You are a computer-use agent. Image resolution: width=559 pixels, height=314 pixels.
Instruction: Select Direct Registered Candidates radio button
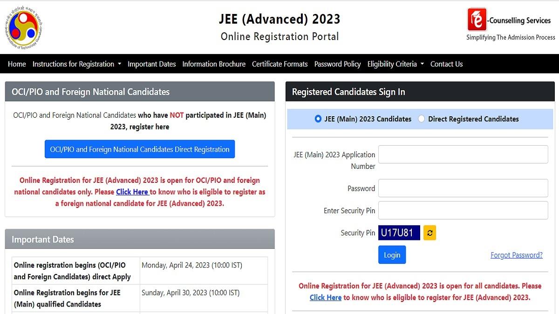click(x=422, y=119)
